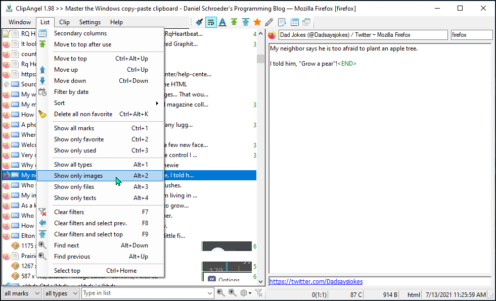Click the clip text 'Grow a pear'
The width and height of the screenshot is (496, 301).
pos(318,64)
